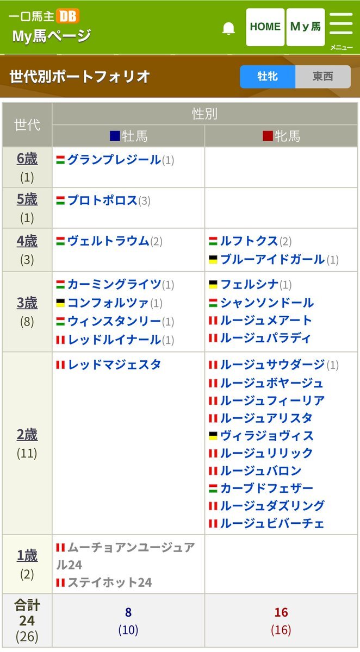Open the 3歳 generation link

tap(27, 303)
